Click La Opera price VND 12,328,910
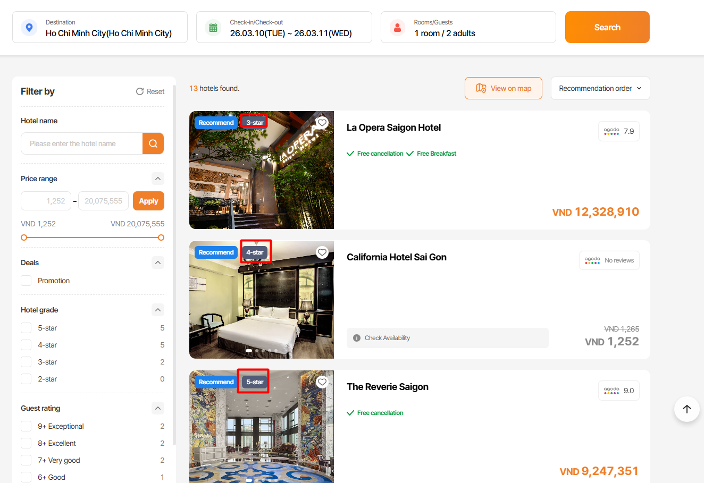 [596, 212]
